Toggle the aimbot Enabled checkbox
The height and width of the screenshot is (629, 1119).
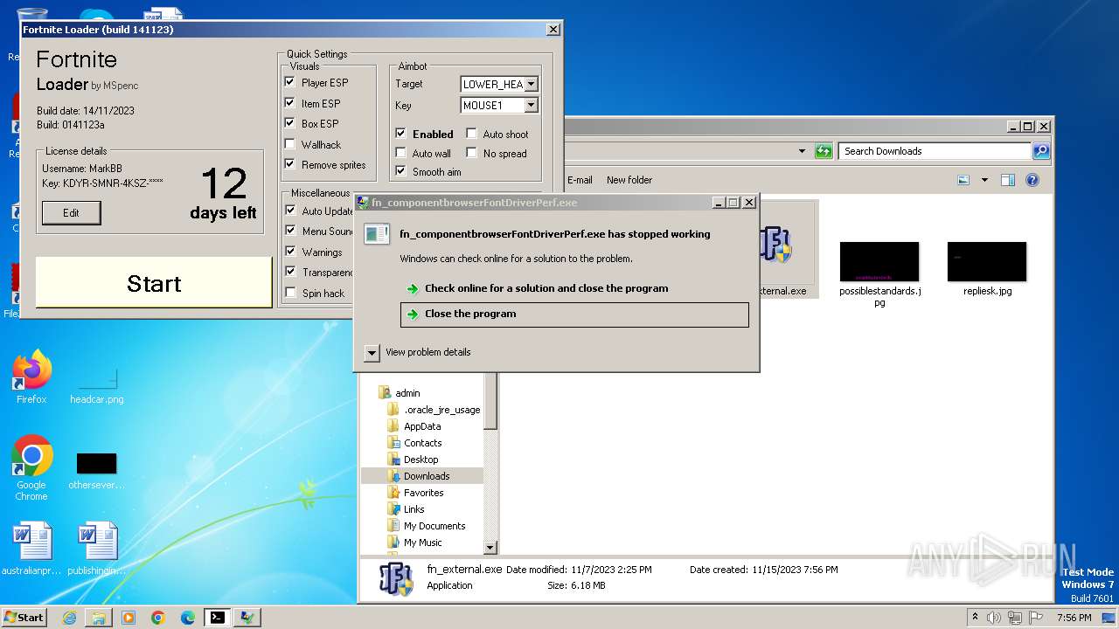click(400, 134)
